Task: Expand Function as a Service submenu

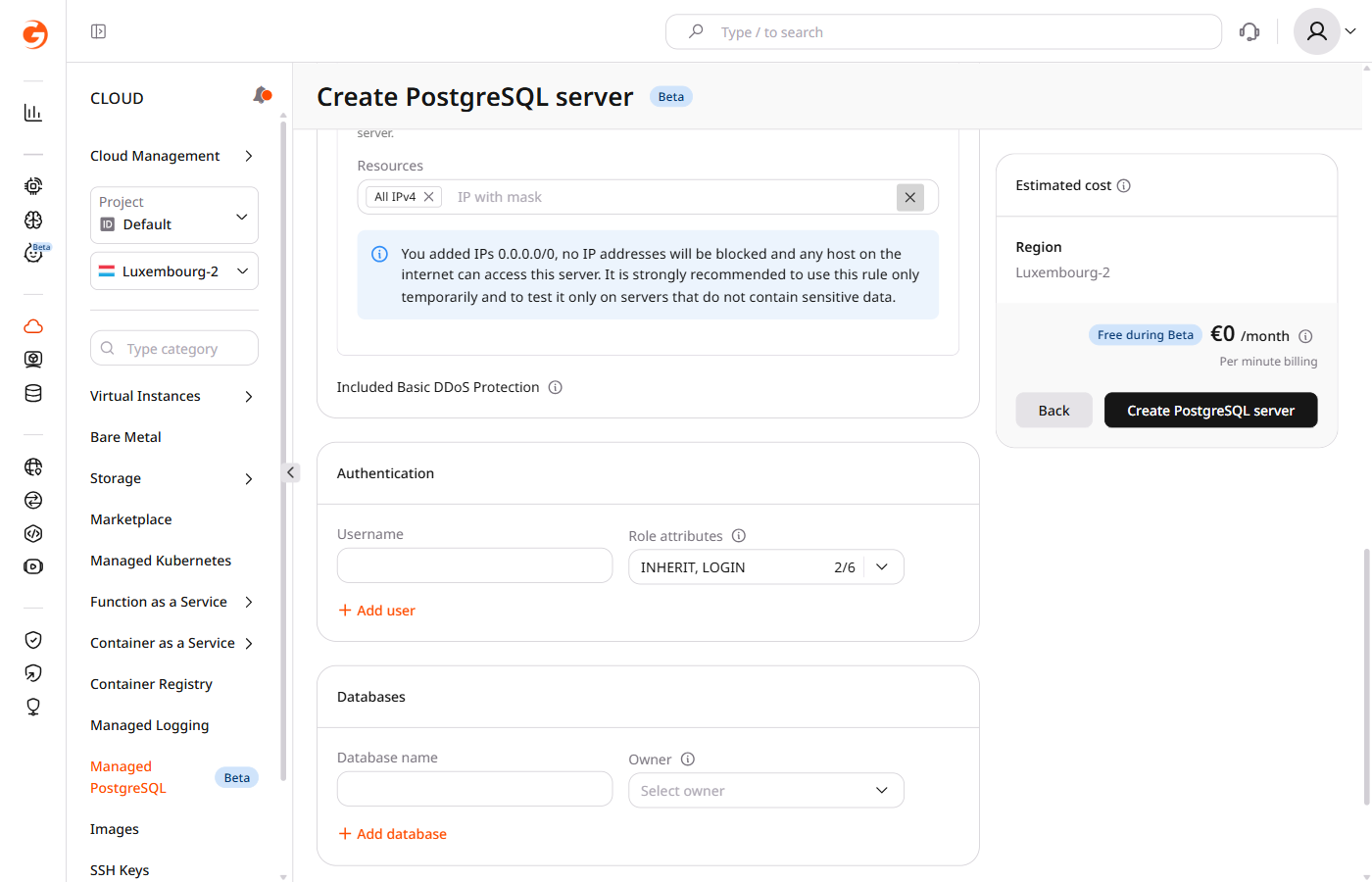Action: (x=172, y=602)
